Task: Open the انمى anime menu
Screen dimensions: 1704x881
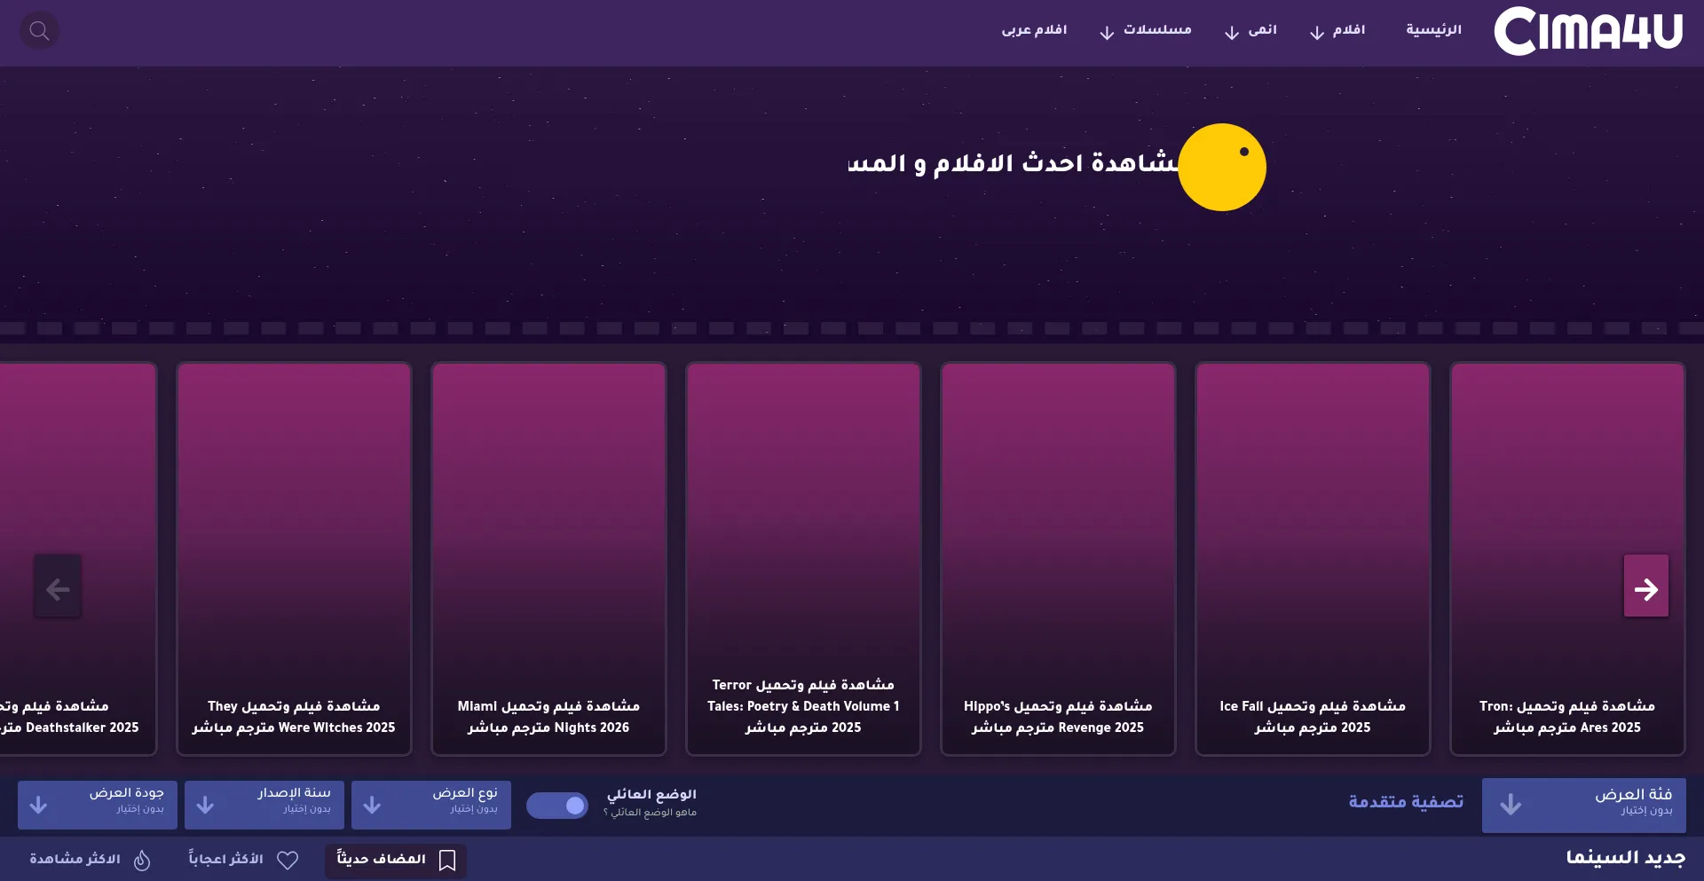Action: click(1250, 30)
